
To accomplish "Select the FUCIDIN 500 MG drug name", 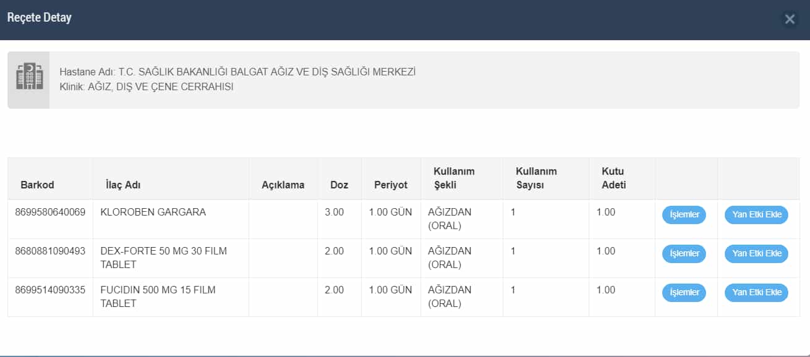I will (x=158, y=296).
